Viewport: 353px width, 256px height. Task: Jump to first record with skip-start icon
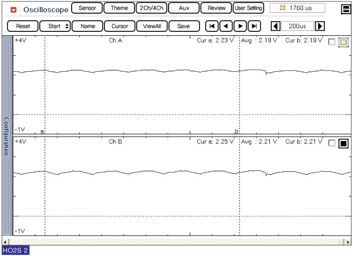point(213,26)
